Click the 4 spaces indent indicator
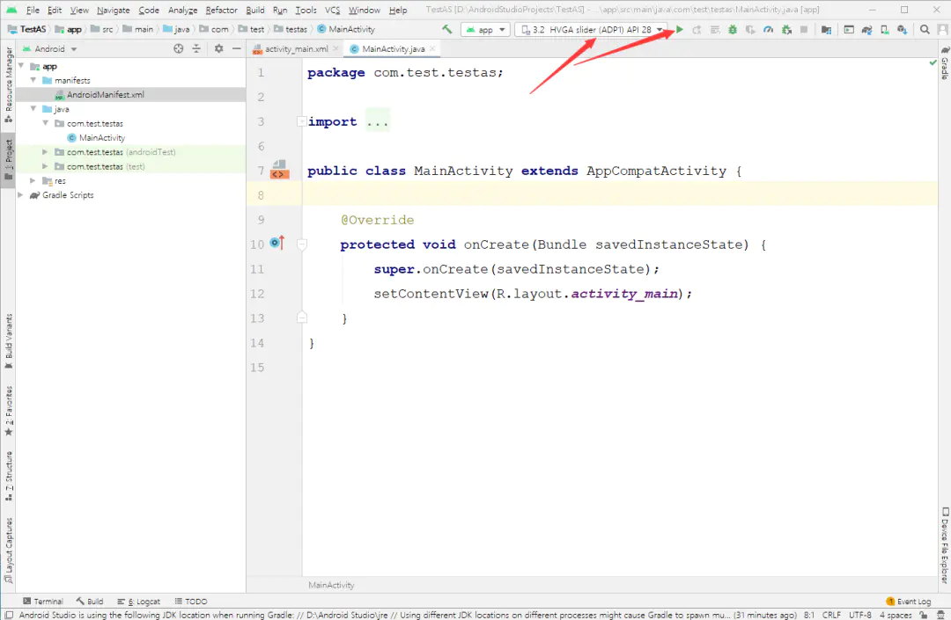 pyautogui.click(x=896, y=615)
